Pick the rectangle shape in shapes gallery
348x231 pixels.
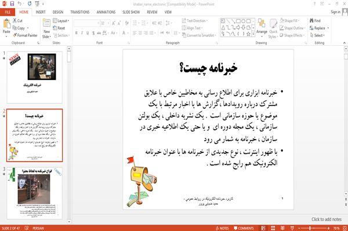(x=238, y=21)
